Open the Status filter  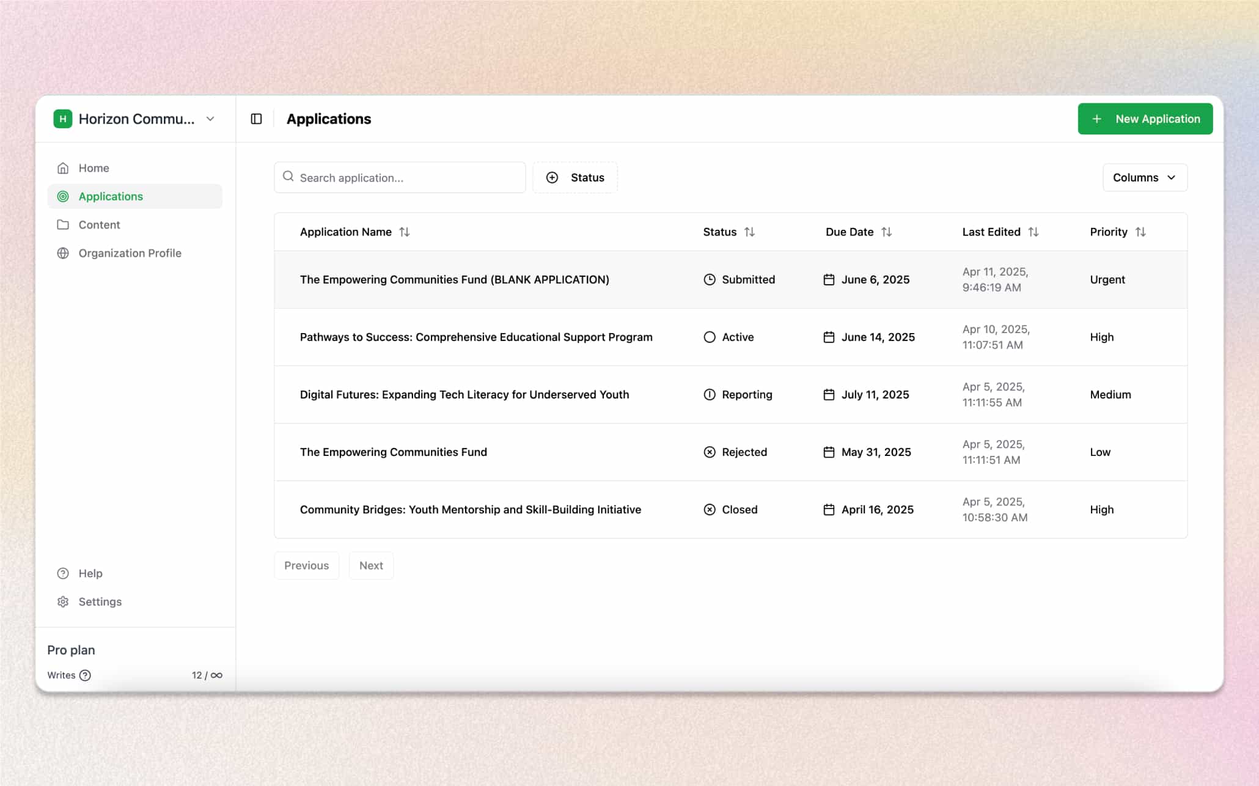pyautogui.click(x=574, y=177)
